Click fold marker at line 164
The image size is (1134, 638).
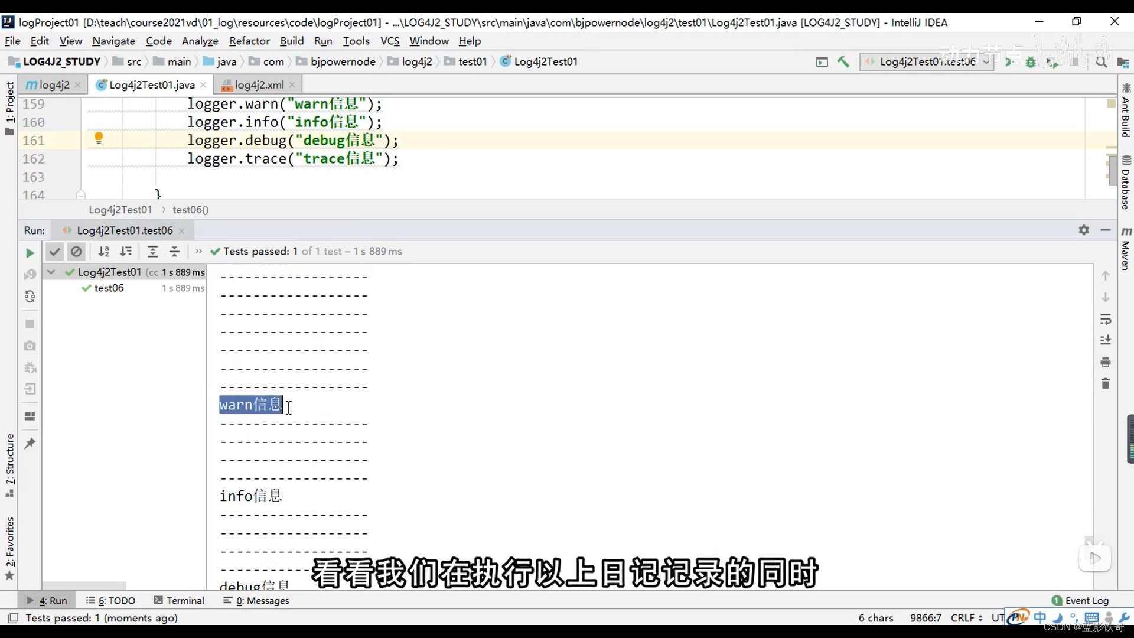(81, 194)
